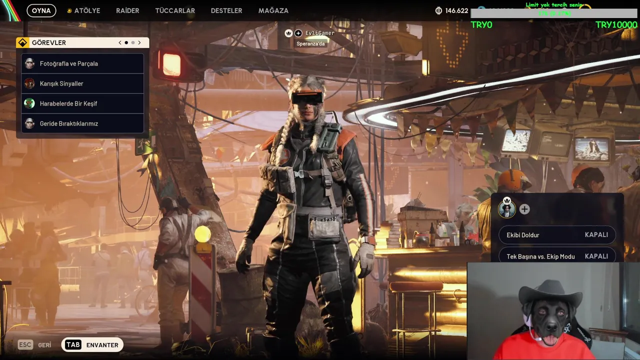The width and height of the screenshot is (640, 360).
Task: Go to previous GÖREVLER page arrow
Action: (120, 42)
